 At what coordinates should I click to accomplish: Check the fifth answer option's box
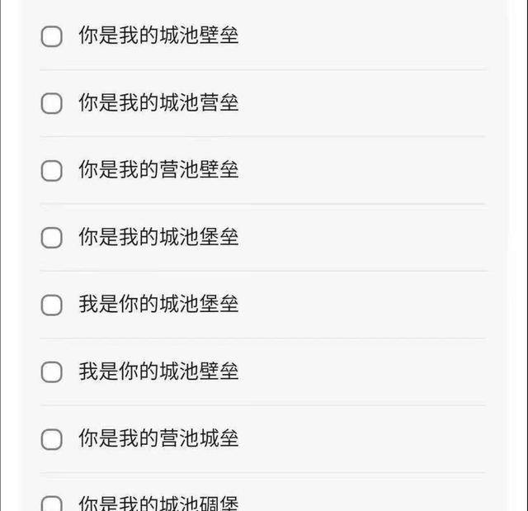[x=52, y=305]
